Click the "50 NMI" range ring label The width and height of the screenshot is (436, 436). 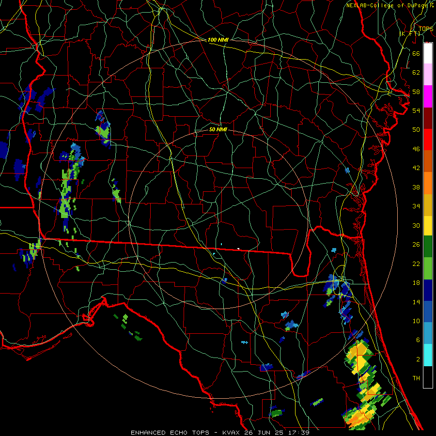coord(218,129)
